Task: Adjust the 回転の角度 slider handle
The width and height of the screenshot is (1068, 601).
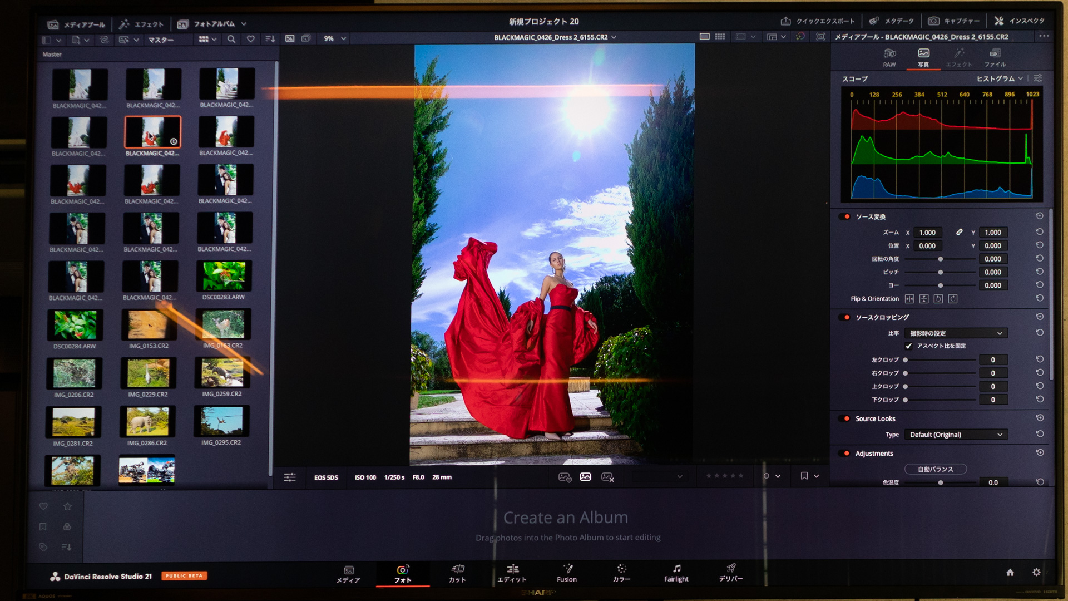Action: point(941,259)
